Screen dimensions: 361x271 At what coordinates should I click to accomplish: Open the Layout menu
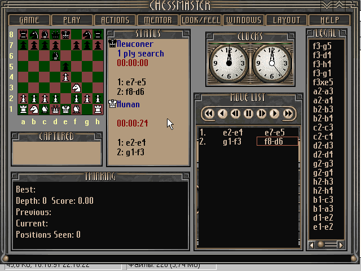287,20
